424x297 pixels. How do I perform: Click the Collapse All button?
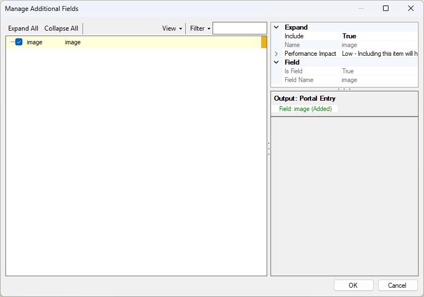[x=61, y=28]
